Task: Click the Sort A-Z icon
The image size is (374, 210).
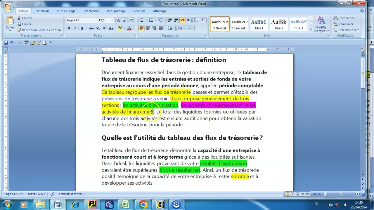Action: [x=195, y=20]
